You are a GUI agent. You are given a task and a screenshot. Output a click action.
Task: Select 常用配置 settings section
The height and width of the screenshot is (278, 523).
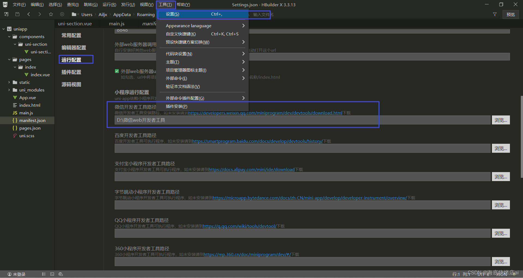click(71, 35)
